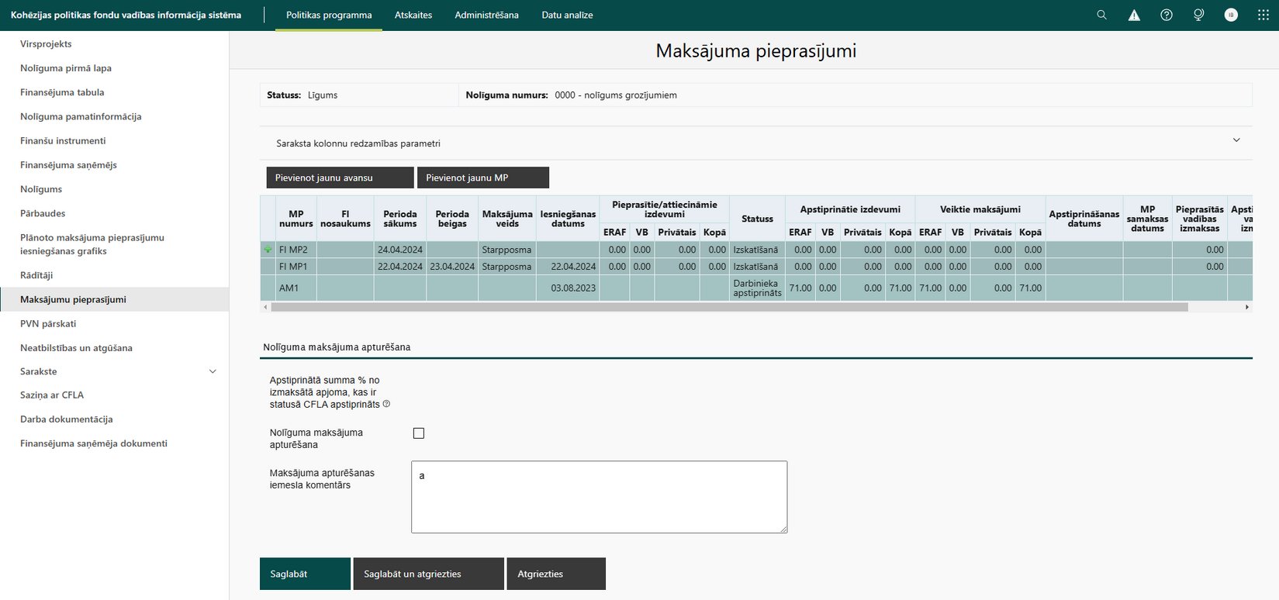
Task: Expand the Sarakste sidebar section
Action: (213, 371)
